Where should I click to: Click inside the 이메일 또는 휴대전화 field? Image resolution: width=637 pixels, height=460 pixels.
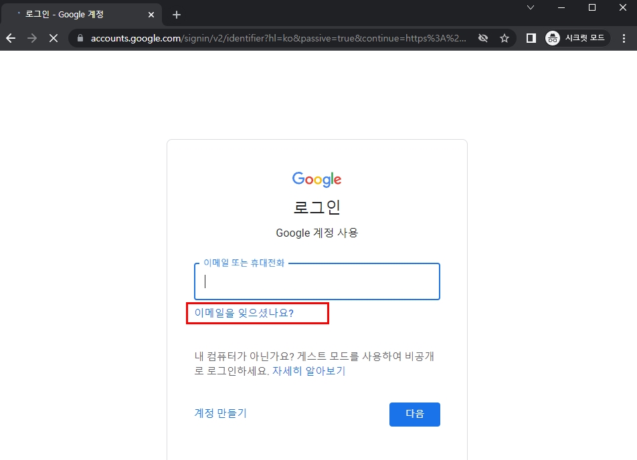(316, 281)
